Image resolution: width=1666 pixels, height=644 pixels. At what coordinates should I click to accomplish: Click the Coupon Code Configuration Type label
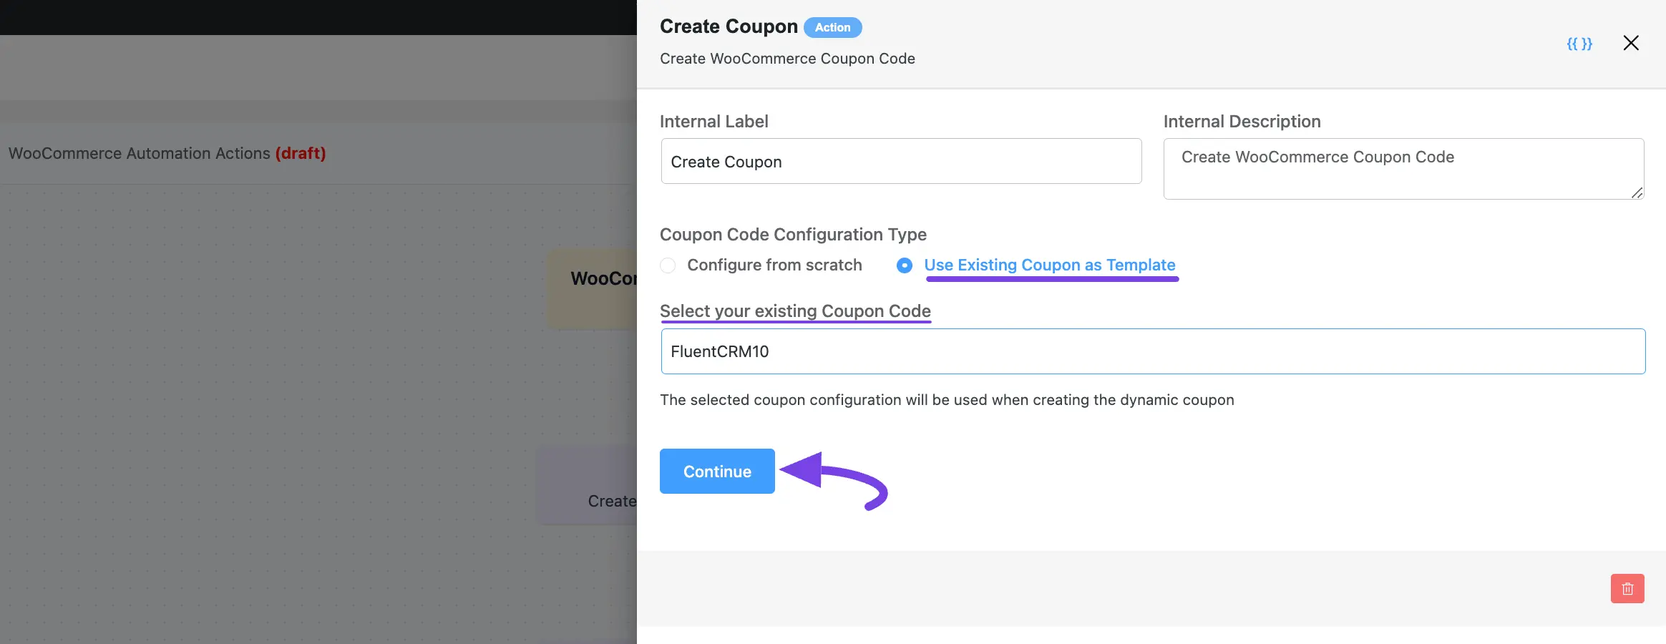tap(793, 234)
